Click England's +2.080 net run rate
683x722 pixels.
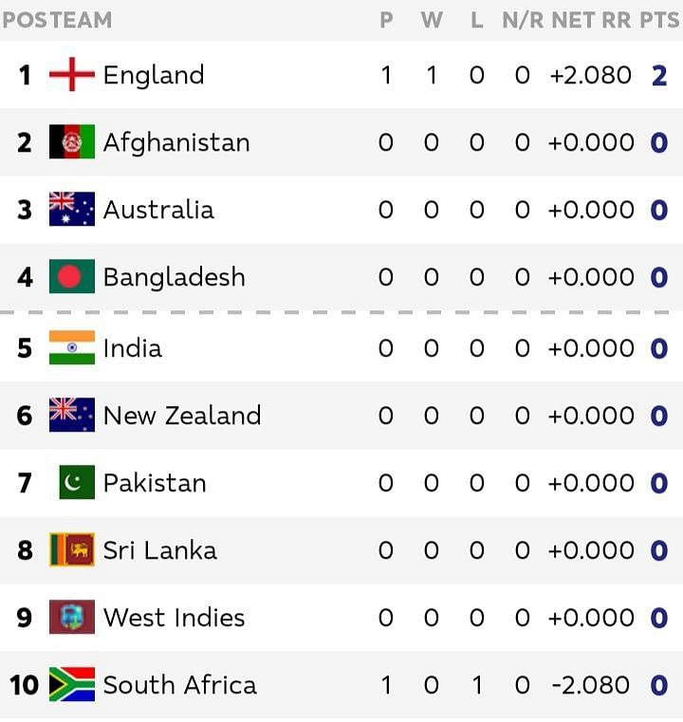pos(590,75)
